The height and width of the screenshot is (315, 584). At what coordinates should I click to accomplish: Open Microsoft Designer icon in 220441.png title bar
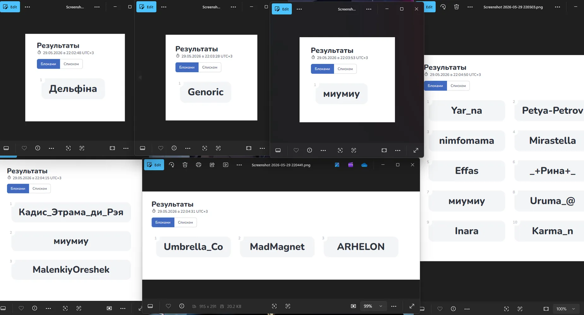click(x=337, y=165)
